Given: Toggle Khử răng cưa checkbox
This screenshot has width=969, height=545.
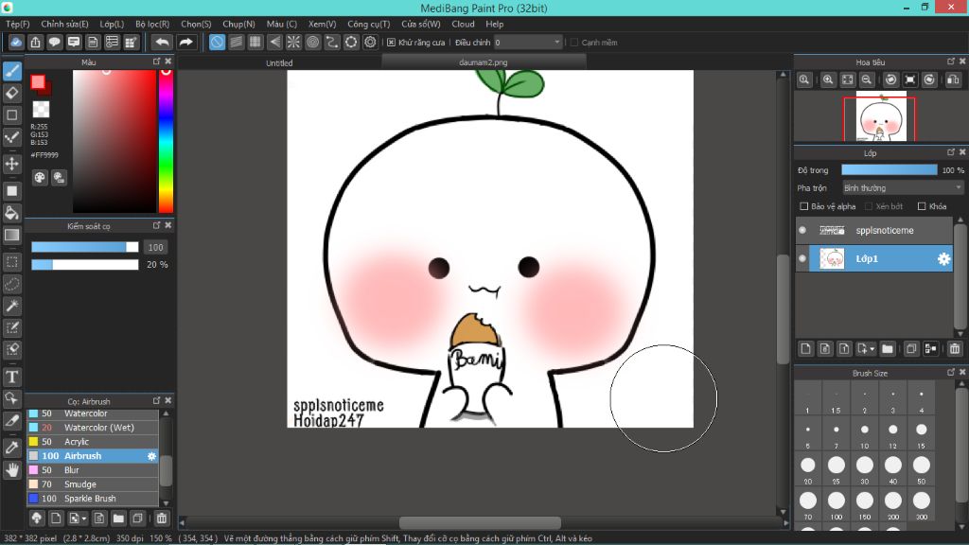Looking at the screenshot, I should point(391,42).
